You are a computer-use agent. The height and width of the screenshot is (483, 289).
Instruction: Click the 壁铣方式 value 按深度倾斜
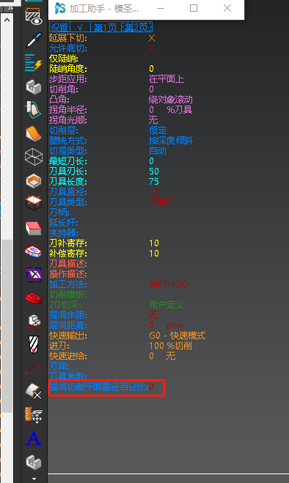(171, 141)
